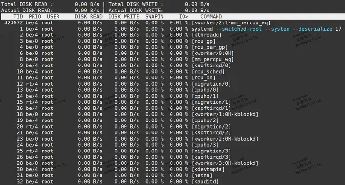Select the [rcu_bh] command
This screenshot has width=345, height=185.
pyautogui.click(x=203, y=78)
